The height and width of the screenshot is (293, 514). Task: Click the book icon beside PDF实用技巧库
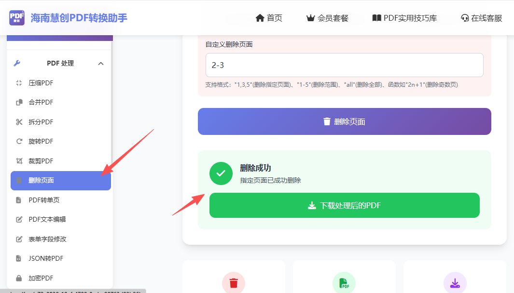tap(376, 18)
